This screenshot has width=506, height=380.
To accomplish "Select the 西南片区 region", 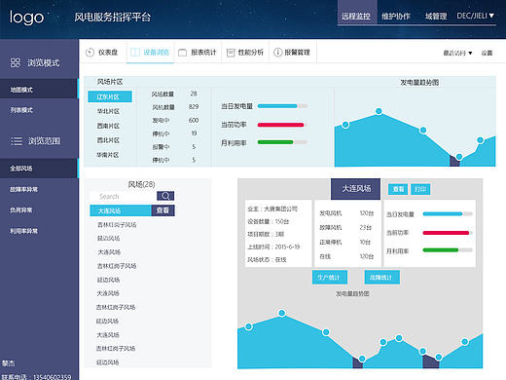I will pos(108,126).
